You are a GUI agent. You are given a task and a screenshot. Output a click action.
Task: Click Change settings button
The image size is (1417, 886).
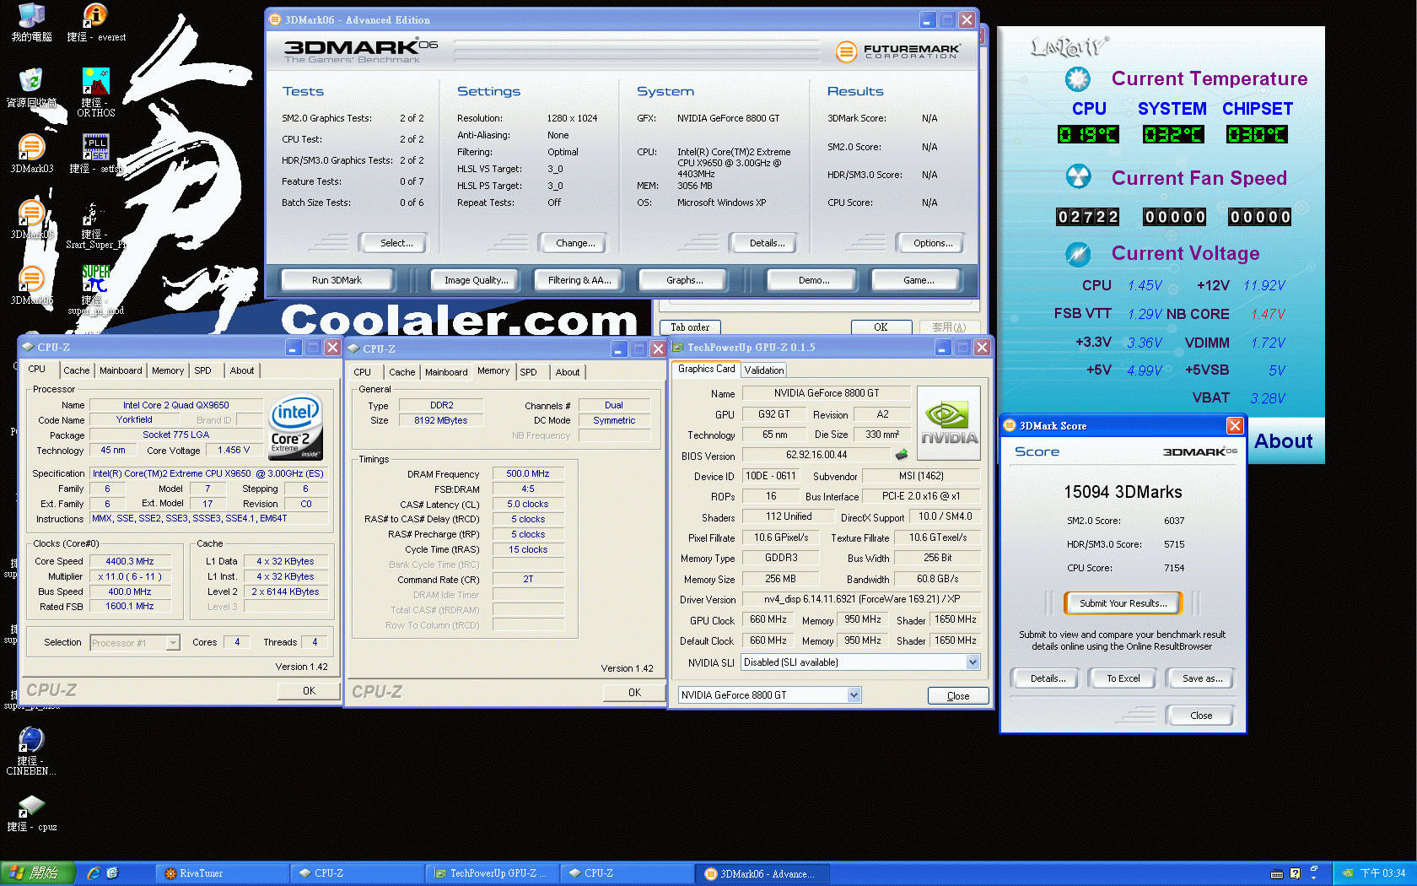click(x=575, y=243)
